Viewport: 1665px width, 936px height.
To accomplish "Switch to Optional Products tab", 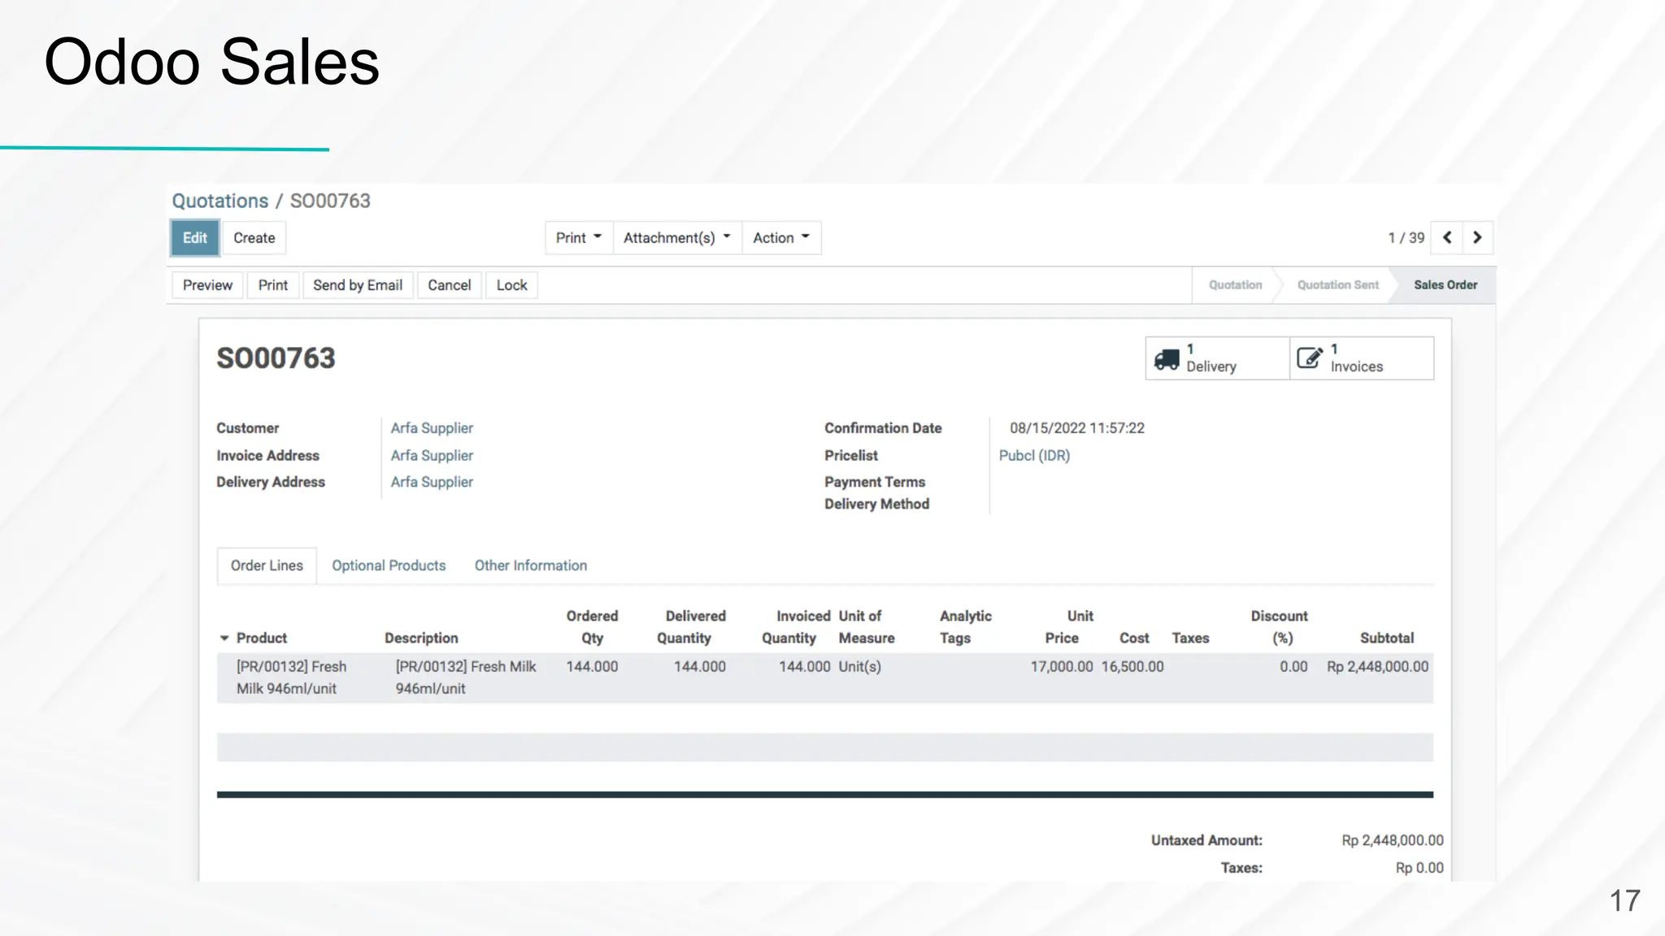I will [x=389, y=565].
